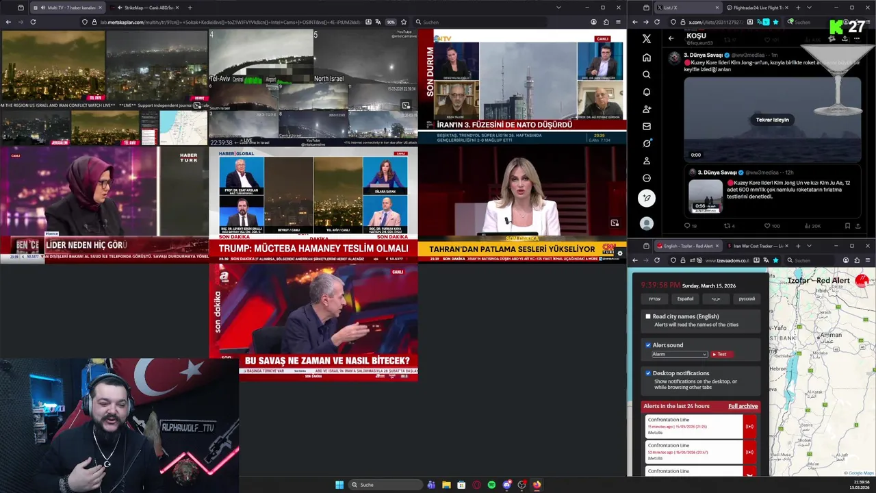Select English - Tzofar Red Alert tab

click(x=688, y=246)
